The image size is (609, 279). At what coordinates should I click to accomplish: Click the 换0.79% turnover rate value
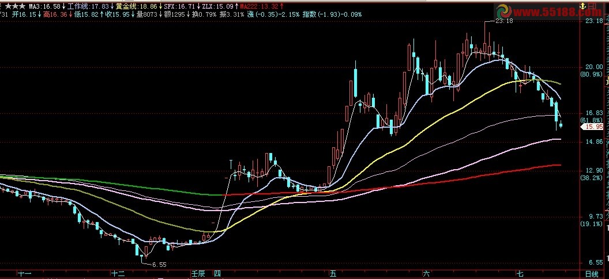pos(204,14)
